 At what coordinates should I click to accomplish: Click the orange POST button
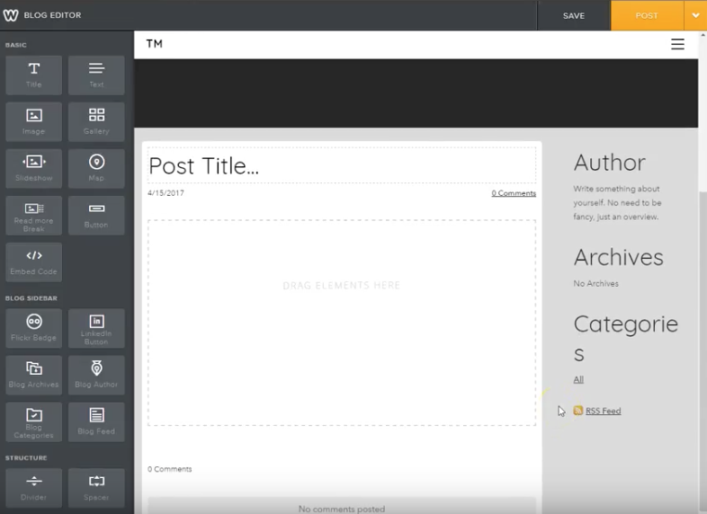pyautogui.click(x=646, y=15)
